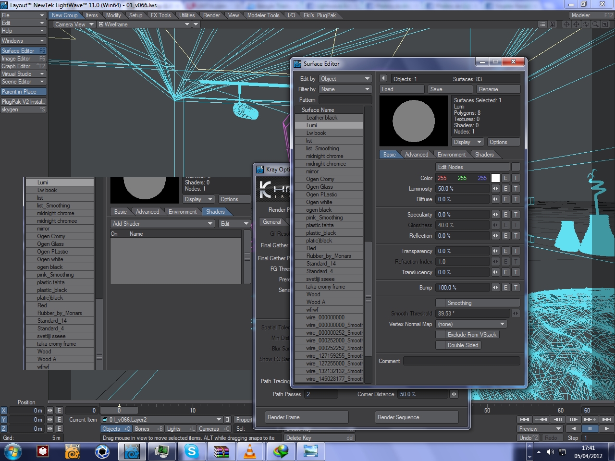Click the center view crosshair icon

click(566, 24)
